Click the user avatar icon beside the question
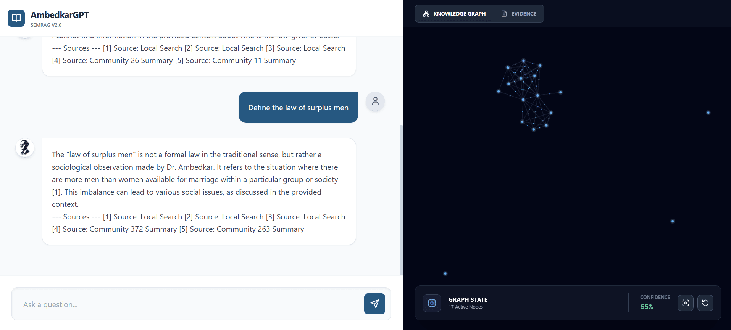Screen dimensions: 731x330 pos(375,101)
